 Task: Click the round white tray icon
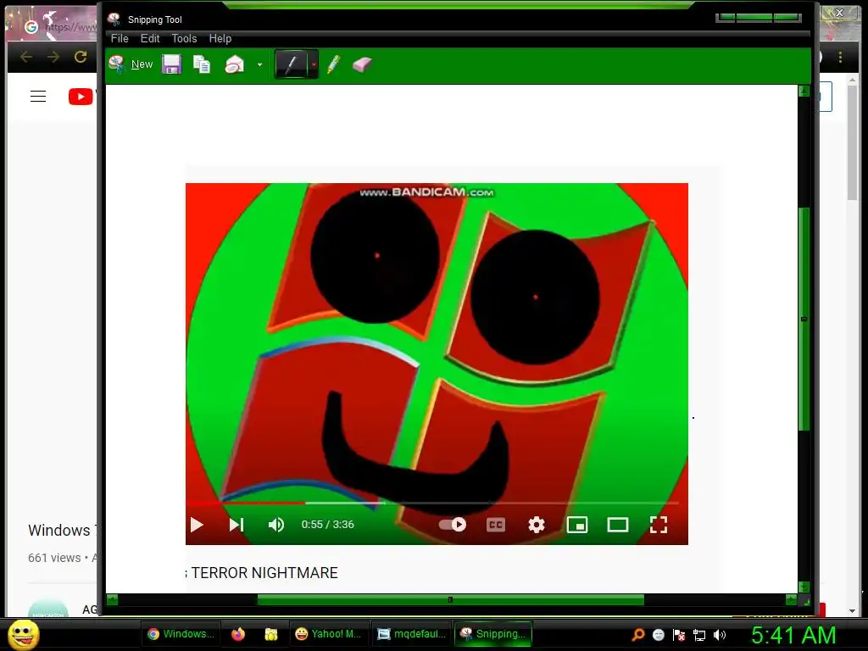pyautogui.click(x=658, y=635)
